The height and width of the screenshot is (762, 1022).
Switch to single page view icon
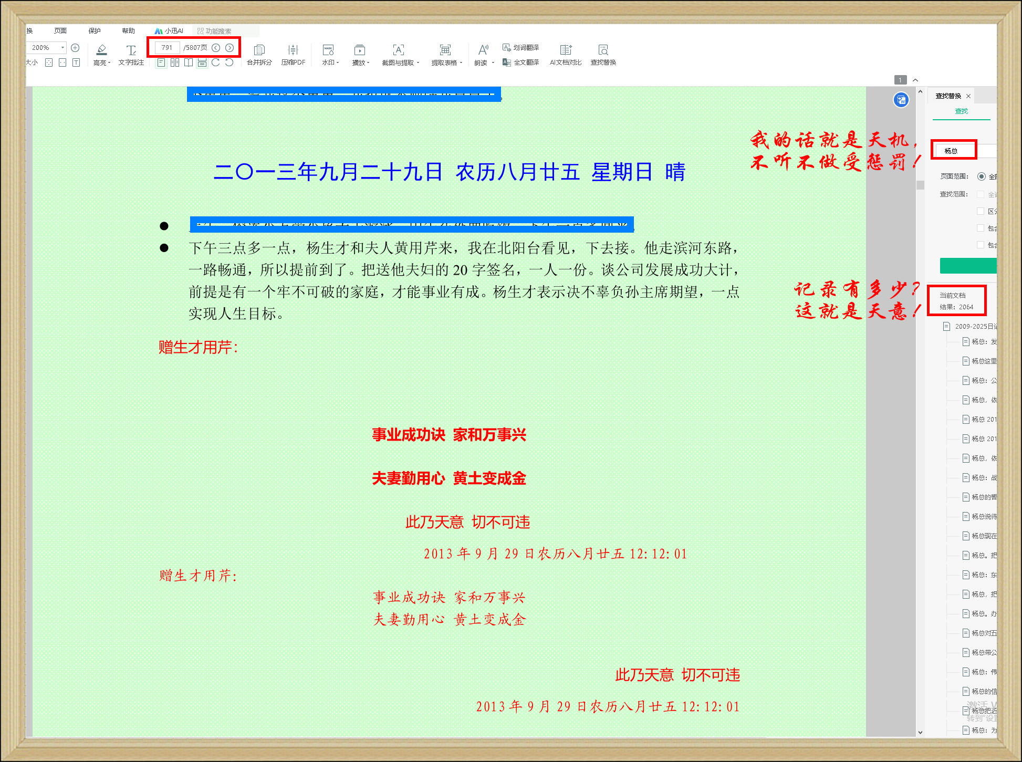point(161,62)
